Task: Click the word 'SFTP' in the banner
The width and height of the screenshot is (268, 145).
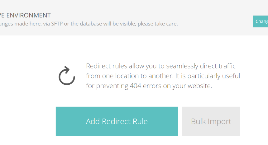Action: coord(57,24)
